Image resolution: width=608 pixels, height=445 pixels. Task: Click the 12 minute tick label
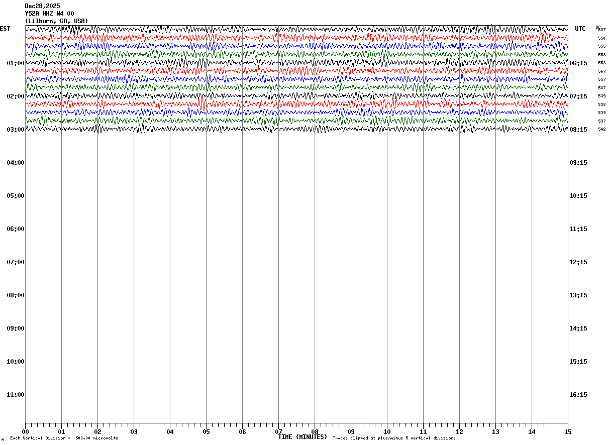pyautogui.click(x=459, y=432)
